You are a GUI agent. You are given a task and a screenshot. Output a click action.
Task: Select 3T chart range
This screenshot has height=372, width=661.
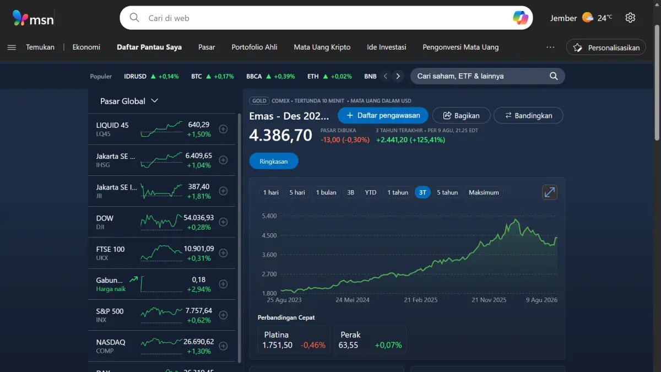(x=422, y=192)
